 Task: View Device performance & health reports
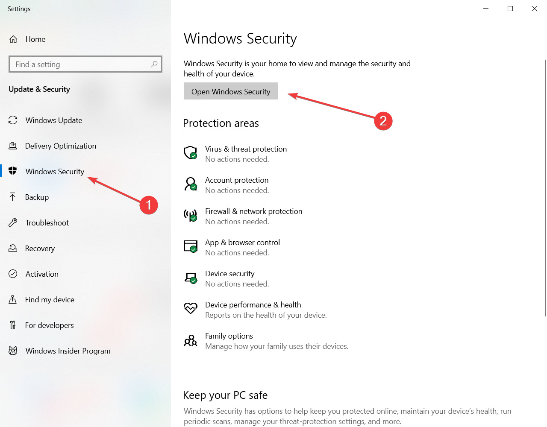253,304
